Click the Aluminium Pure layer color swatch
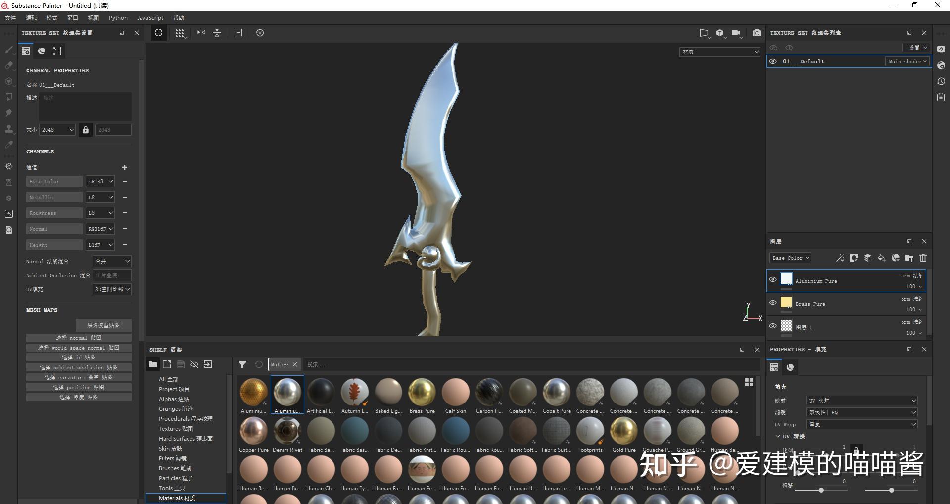The height and width of the screenshot is (504, 950). 786,279
